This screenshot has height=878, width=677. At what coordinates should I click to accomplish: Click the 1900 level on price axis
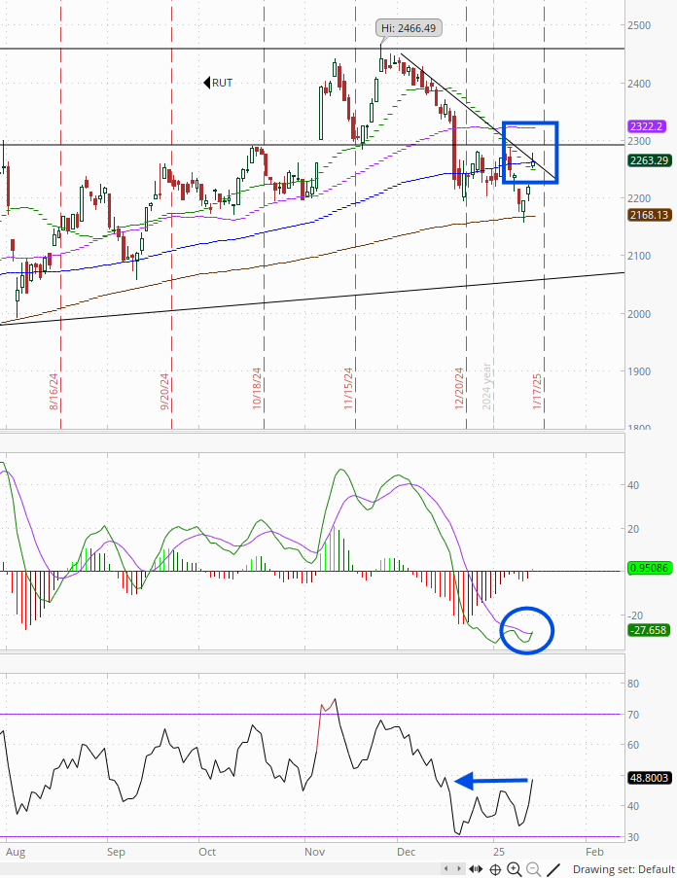[x=639, y=371]
